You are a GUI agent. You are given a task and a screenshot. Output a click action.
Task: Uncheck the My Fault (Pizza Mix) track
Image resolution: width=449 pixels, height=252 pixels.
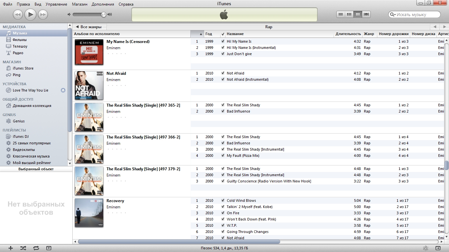223,156
